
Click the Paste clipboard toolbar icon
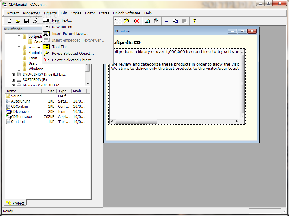point(184,21)
